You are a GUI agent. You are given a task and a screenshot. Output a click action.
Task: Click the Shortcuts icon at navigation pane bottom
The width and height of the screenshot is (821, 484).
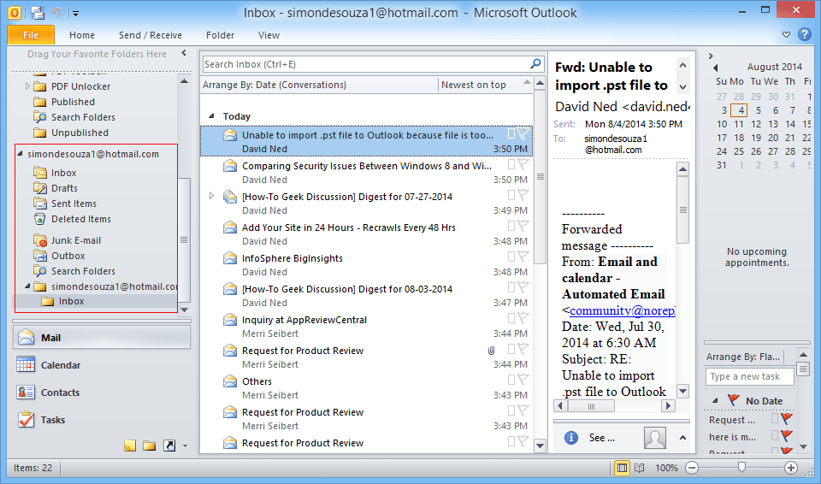point(169,446)
